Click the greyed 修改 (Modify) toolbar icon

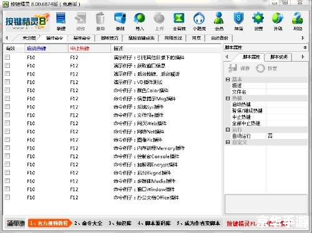(x=80, y=21)
